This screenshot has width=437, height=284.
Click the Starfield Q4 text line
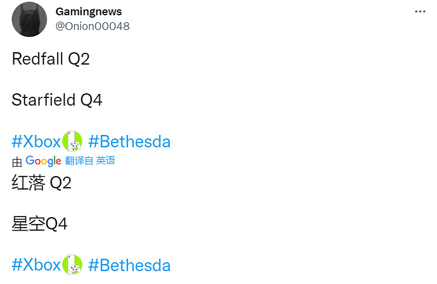(x=57, y=100)
